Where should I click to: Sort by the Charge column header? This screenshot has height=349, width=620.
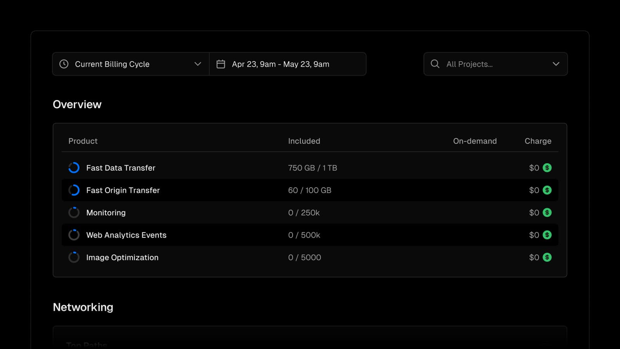coord(538,141)
